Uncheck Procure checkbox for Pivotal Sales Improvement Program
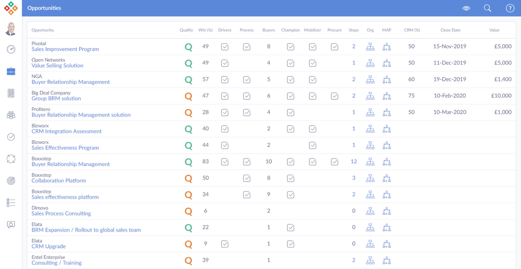The image size is (521, 269). click(x=335, y=47)
